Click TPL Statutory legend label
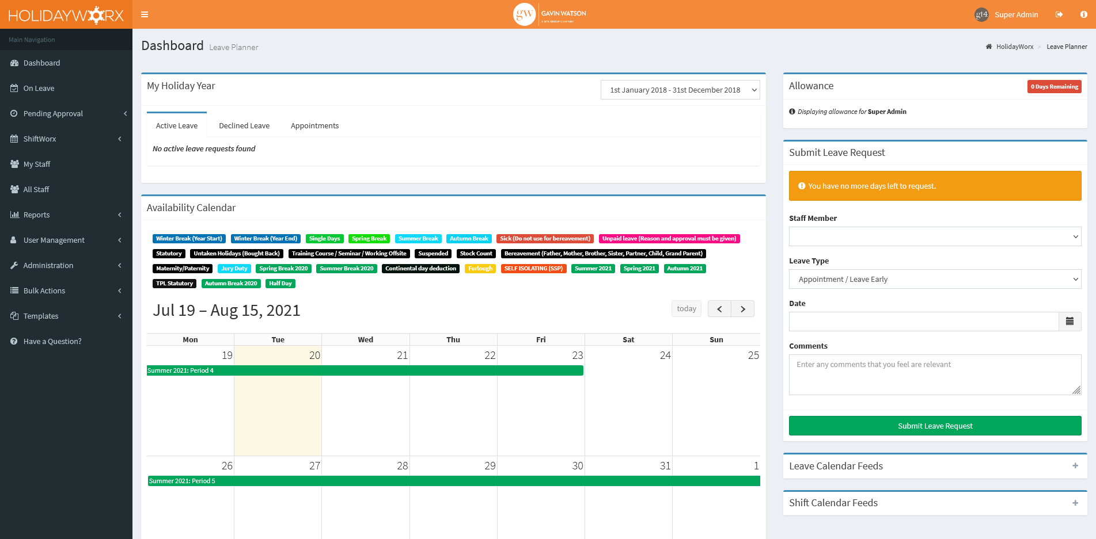The image size is (1096, 539). 175,283
